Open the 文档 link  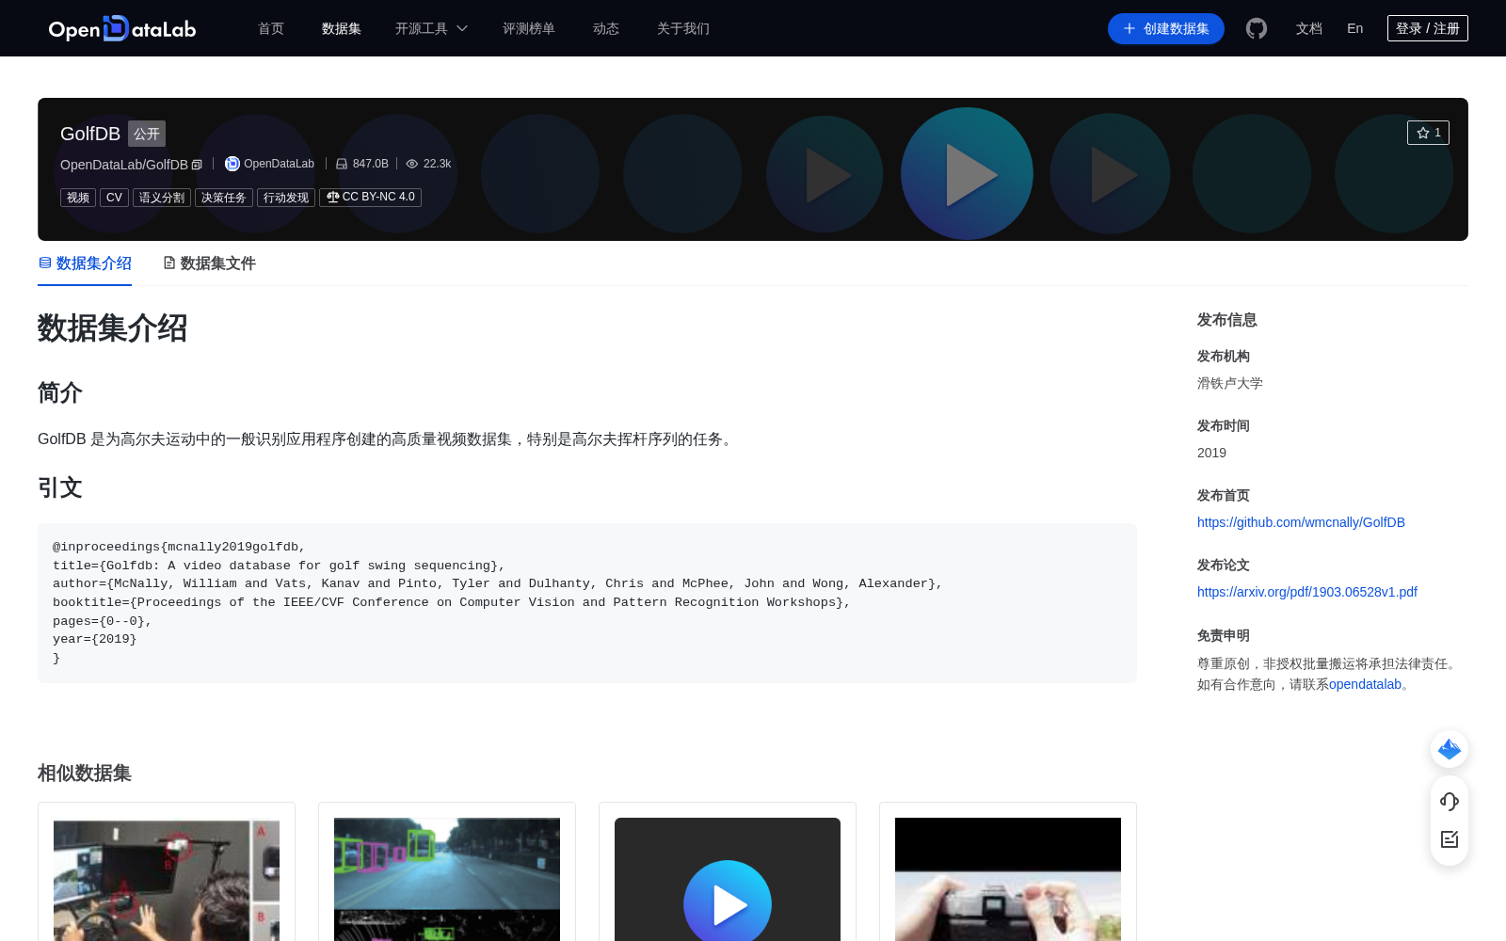(x=1309, y=28)
